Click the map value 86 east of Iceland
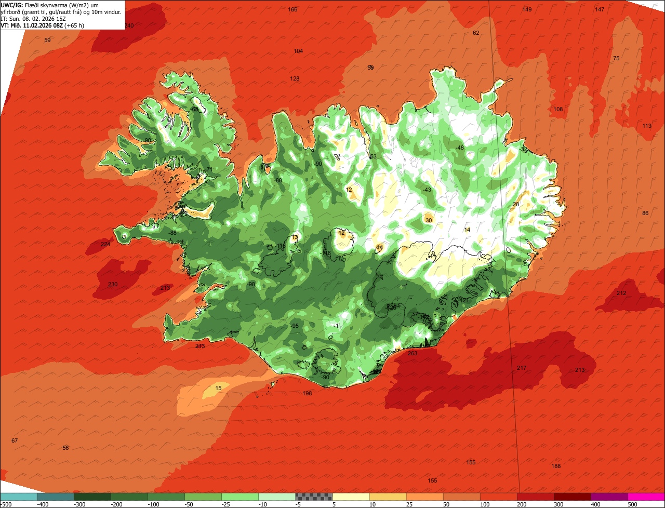Screen dimensions: 665x508 (x=645, y=213)
